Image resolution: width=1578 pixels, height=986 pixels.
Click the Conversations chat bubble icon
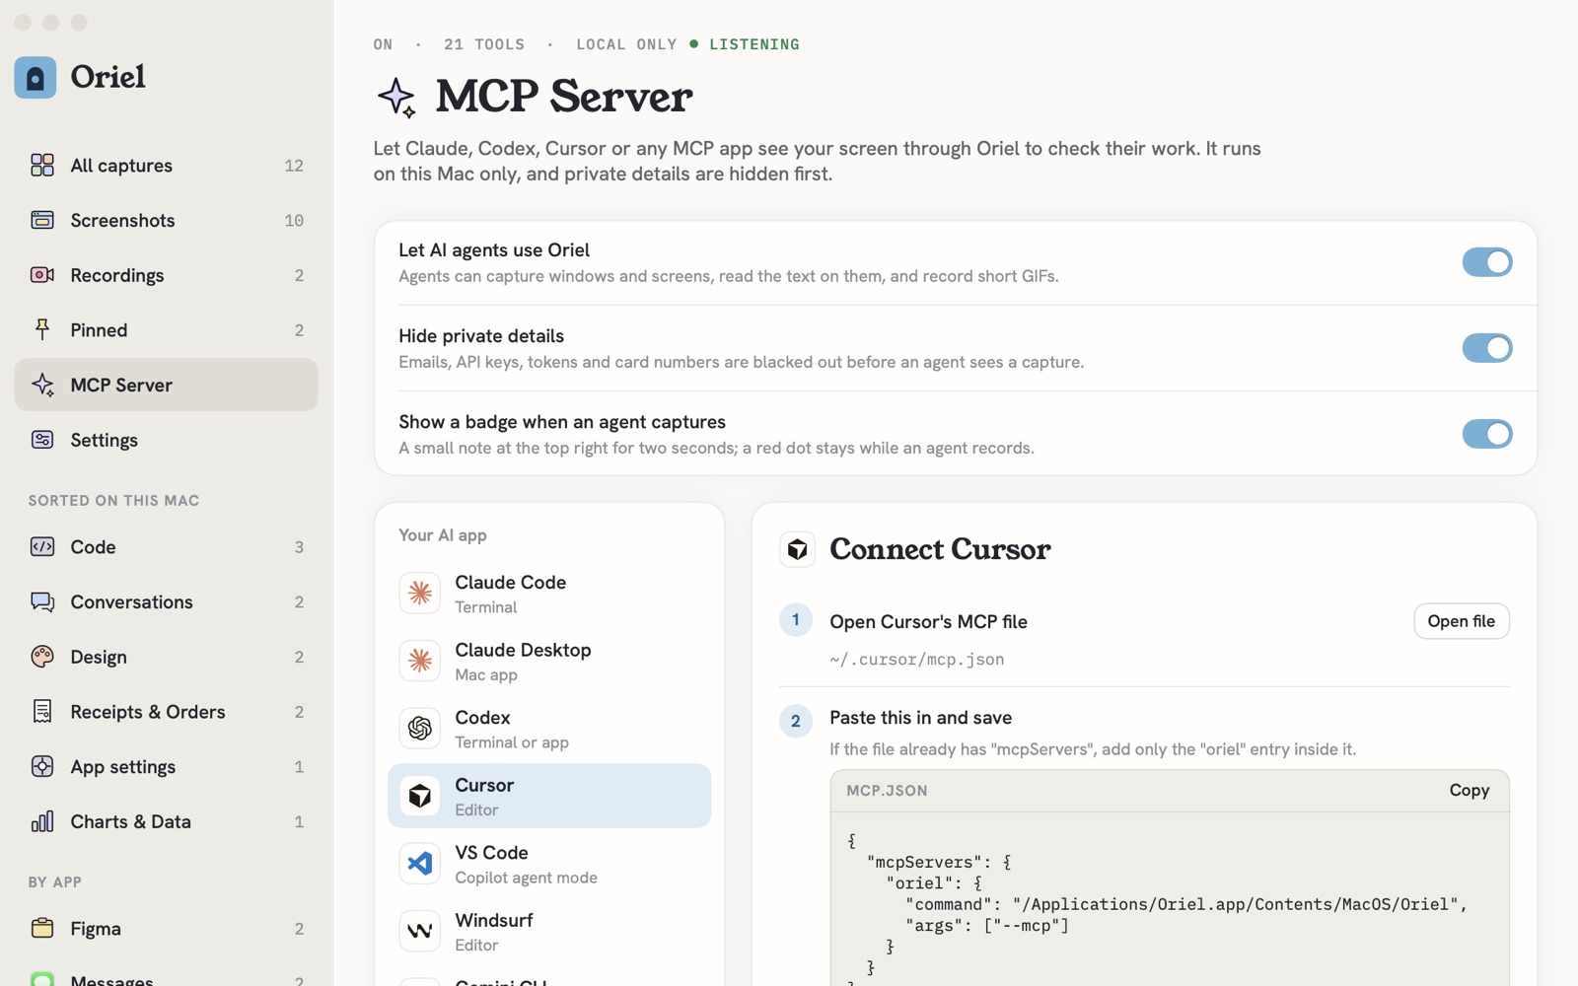tap(42, 601)
